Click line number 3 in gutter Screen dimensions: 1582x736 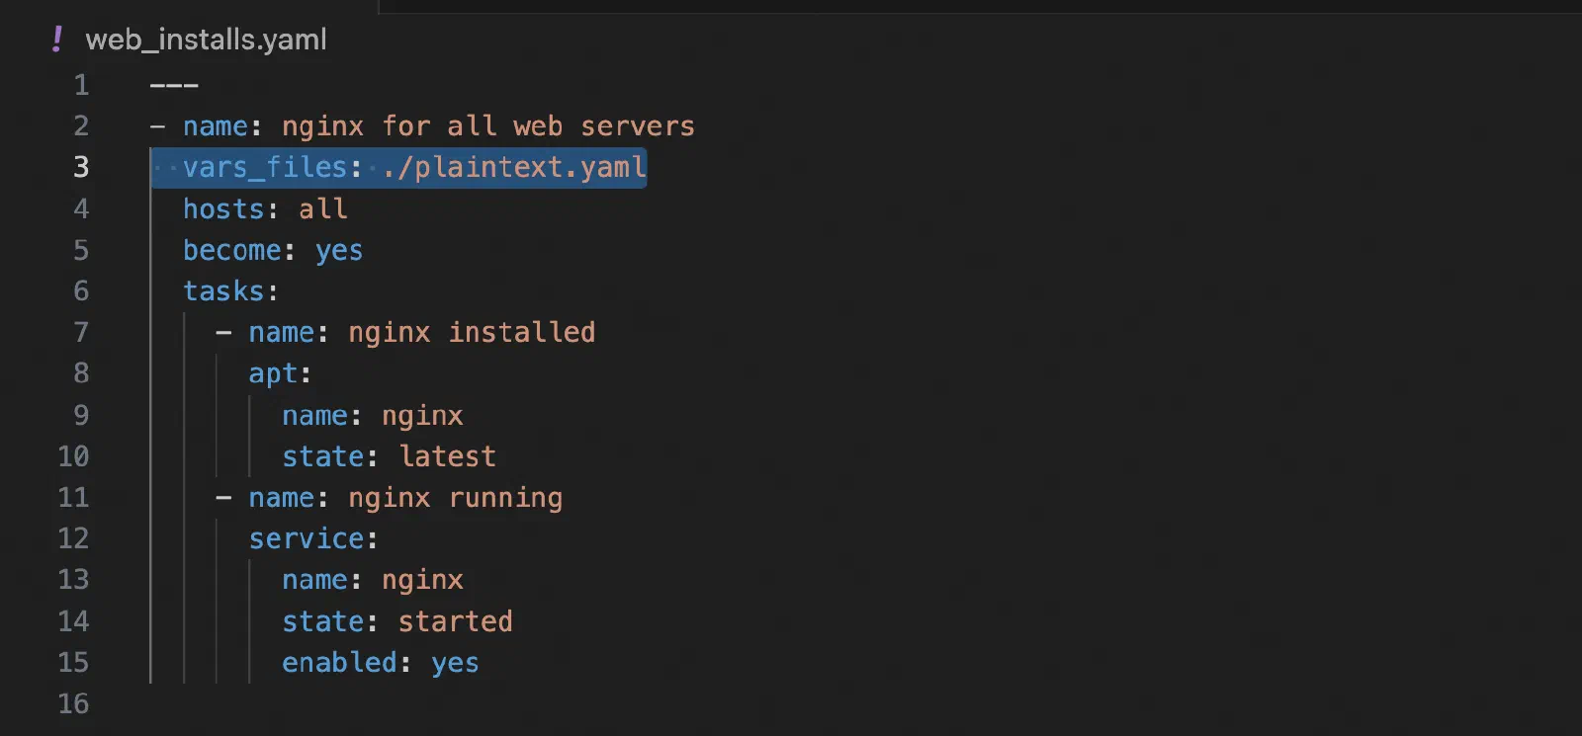(x=81, y=167)
